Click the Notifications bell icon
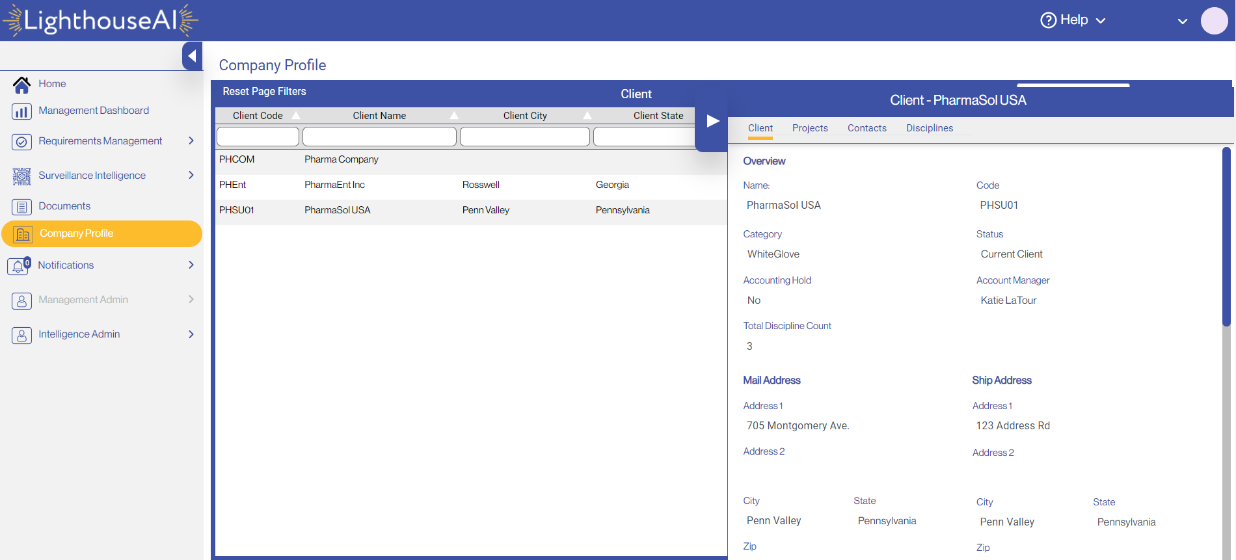 pyautogui.click(x=19, y=266)
